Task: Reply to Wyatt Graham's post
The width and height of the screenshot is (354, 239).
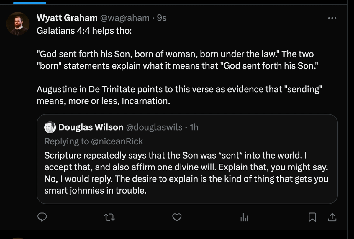Action: tap(42, 217)
